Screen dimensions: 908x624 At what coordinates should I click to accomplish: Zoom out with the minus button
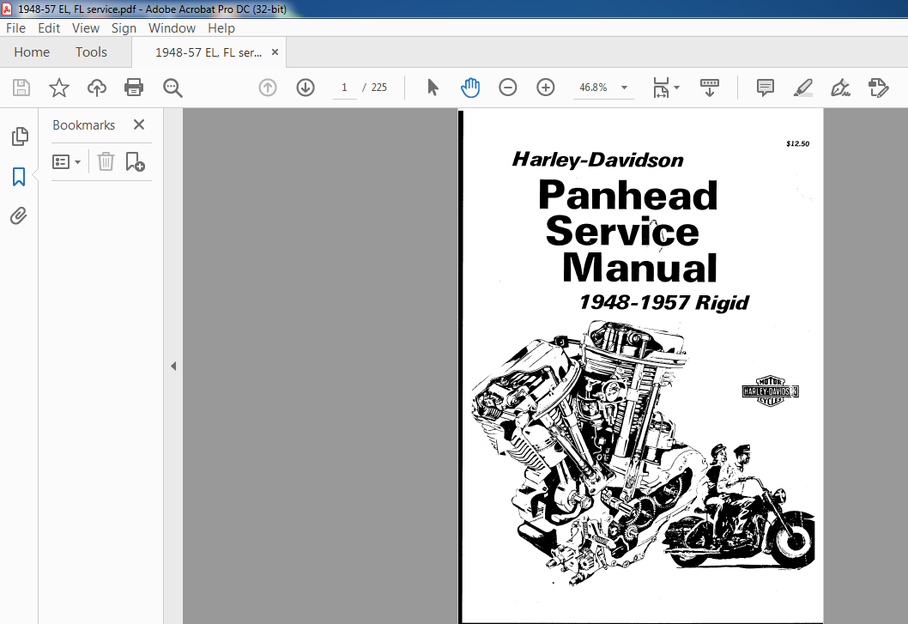[508, 88]
